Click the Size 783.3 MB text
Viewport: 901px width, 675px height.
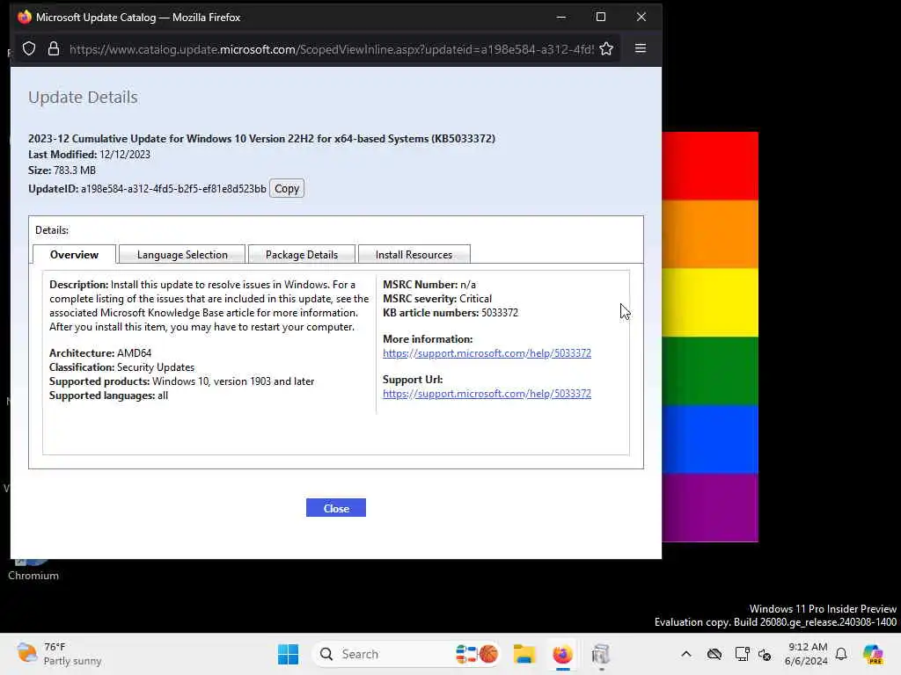click(62, 171)
